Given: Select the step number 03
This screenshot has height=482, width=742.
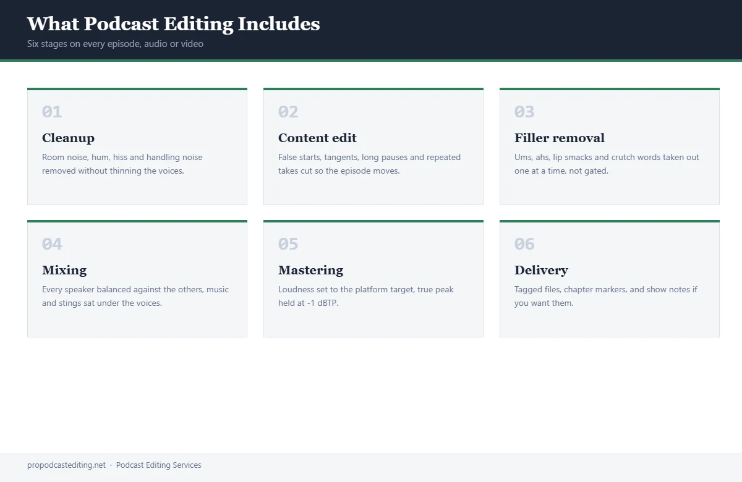Looking at the screenshot, I should click(524, 112).
